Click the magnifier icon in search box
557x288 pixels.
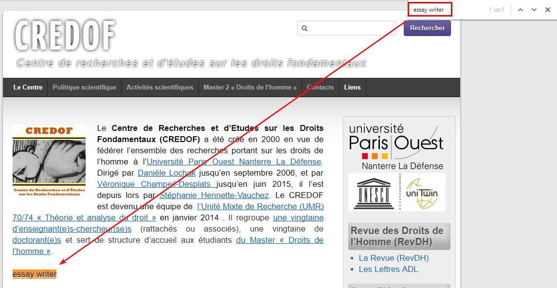pyautogui.click(x=305, y=28)
